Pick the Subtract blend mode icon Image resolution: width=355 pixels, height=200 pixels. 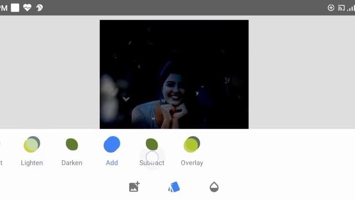[151, 144]
